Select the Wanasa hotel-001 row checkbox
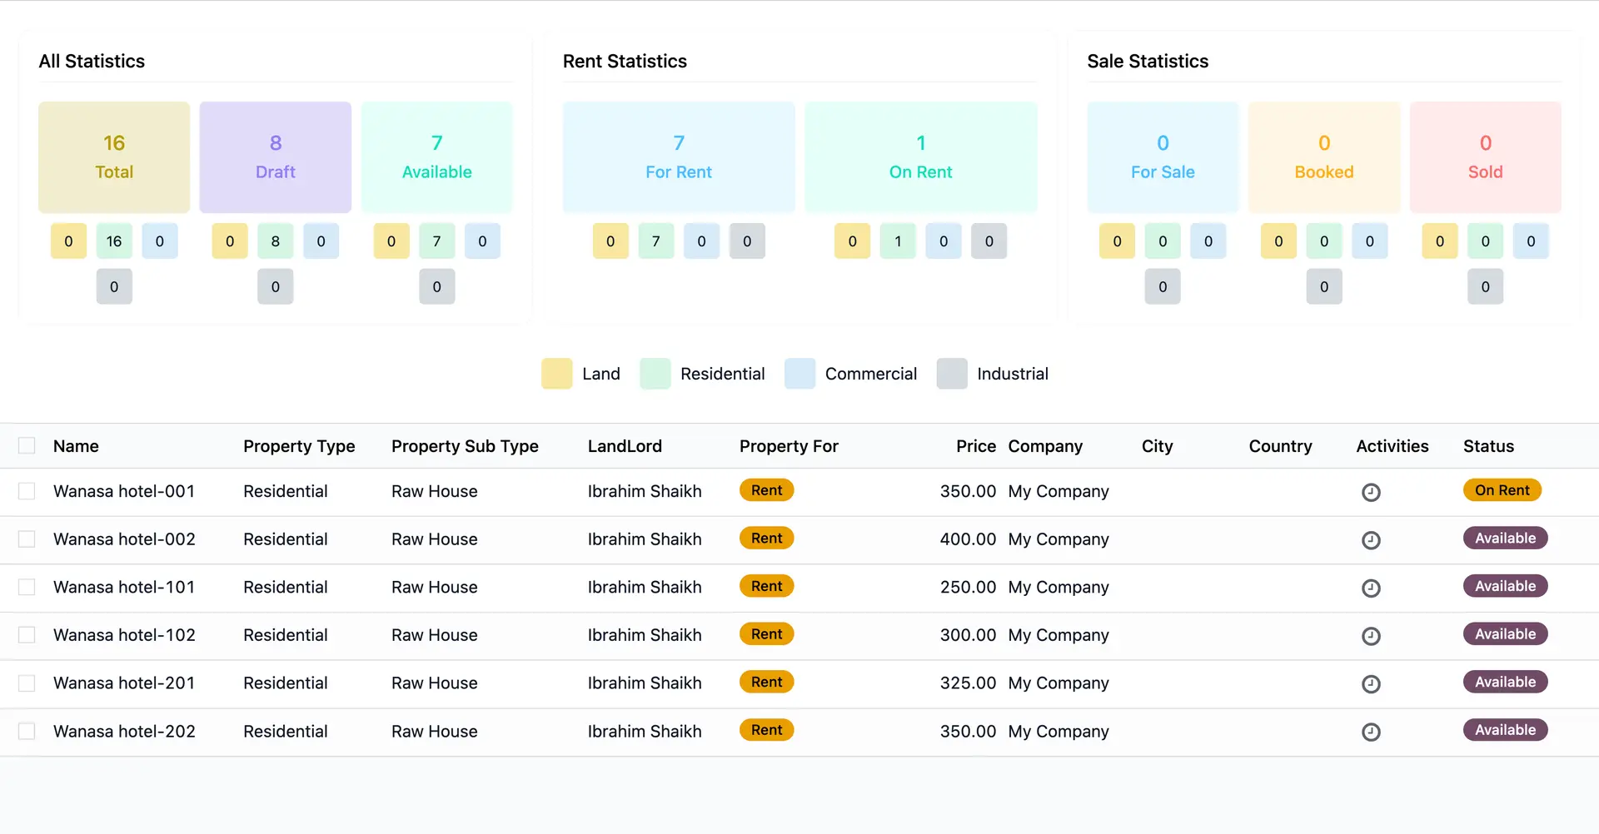Viewport: 1599px width, 834px height. point(27,491)
